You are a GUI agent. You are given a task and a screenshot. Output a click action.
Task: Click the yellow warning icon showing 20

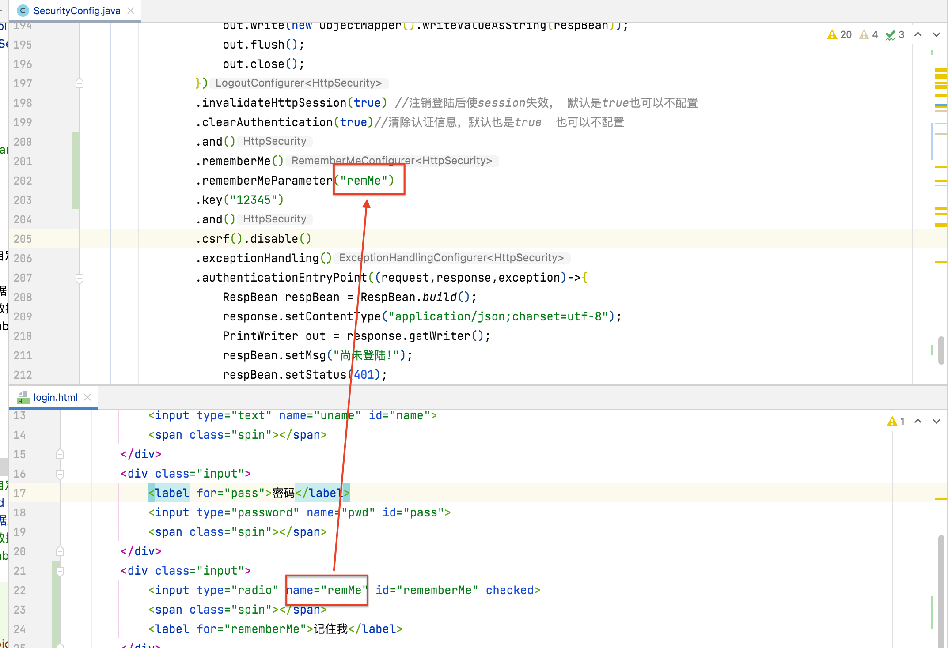click(832, 34)
